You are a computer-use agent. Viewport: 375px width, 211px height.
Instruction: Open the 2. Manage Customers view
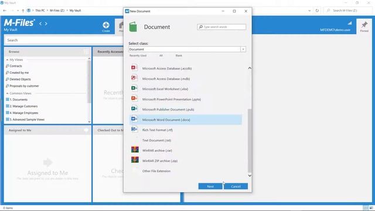coord(23,106)
